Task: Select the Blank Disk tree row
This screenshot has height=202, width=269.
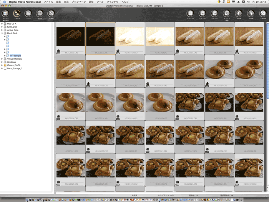Action: point(12,33)
